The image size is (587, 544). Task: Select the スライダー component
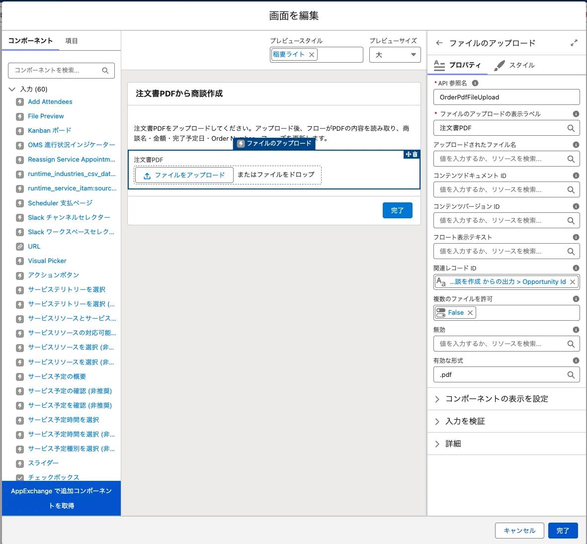pos(43,463)
